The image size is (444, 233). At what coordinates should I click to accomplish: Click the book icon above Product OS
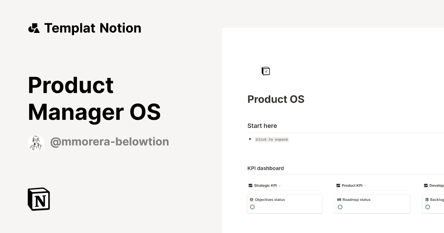coord(266,71)
